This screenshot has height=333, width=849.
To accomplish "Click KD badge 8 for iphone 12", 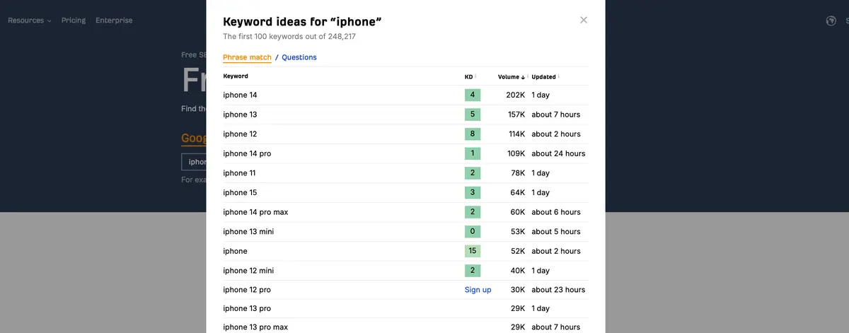I will click(473, 134).
